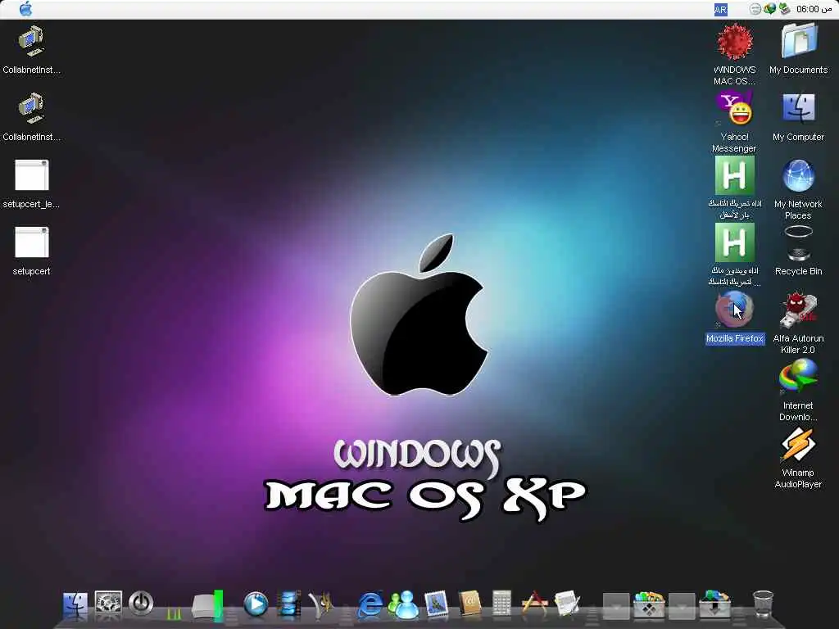This screenshot has width=839, height=629.
Task: Open the downloads stack with arrow in the dock
Action: 714,605
